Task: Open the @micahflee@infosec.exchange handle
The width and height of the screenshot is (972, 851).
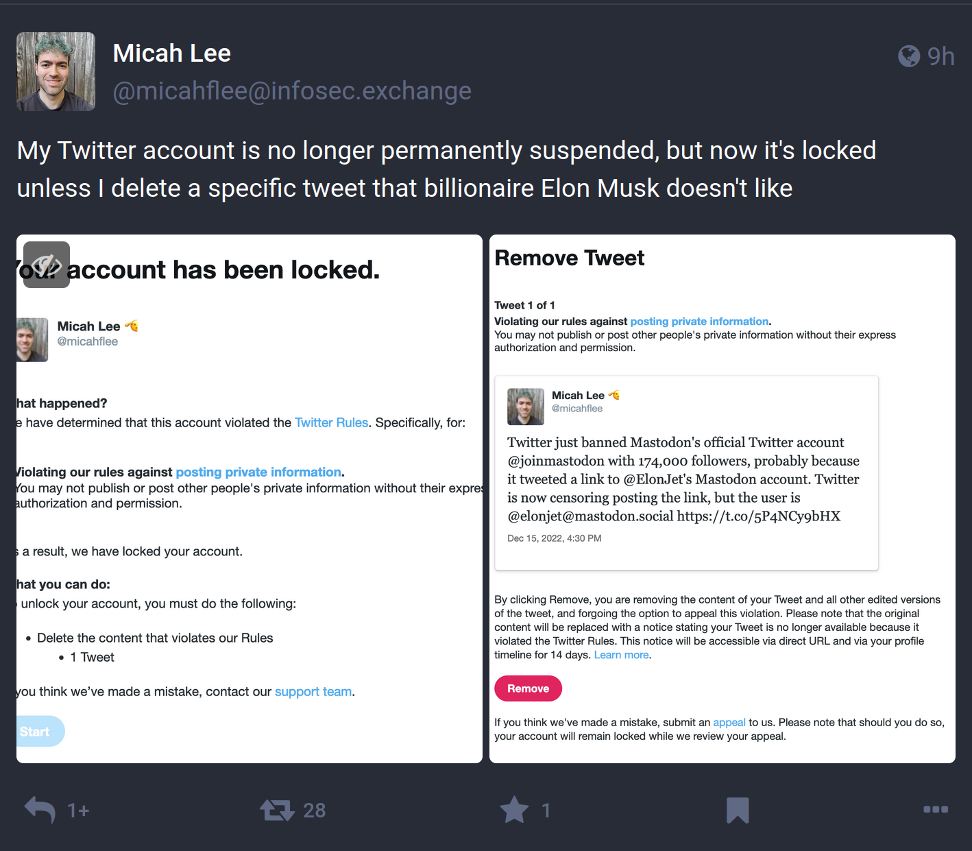Action: 292,91
